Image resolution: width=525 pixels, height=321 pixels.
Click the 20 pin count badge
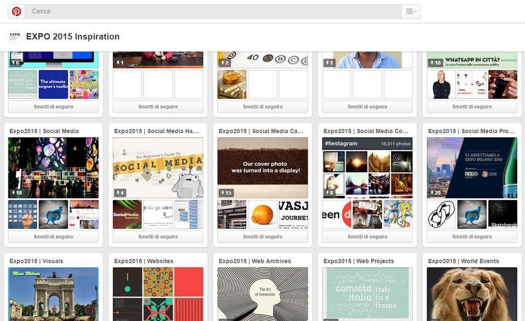click(x=435, y=192)
